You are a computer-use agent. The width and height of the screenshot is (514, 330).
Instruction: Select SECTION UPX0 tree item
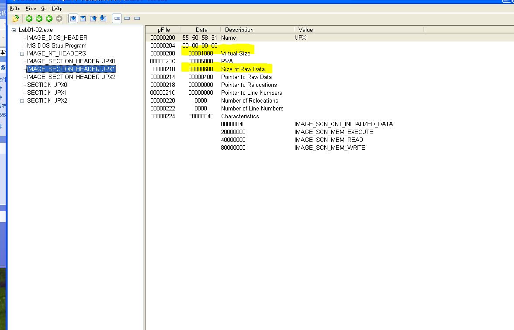click(47, 85)
